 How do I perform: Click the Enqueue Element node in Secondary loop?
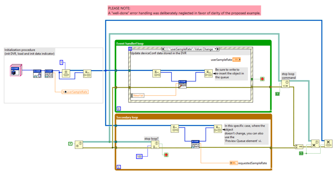218,129
